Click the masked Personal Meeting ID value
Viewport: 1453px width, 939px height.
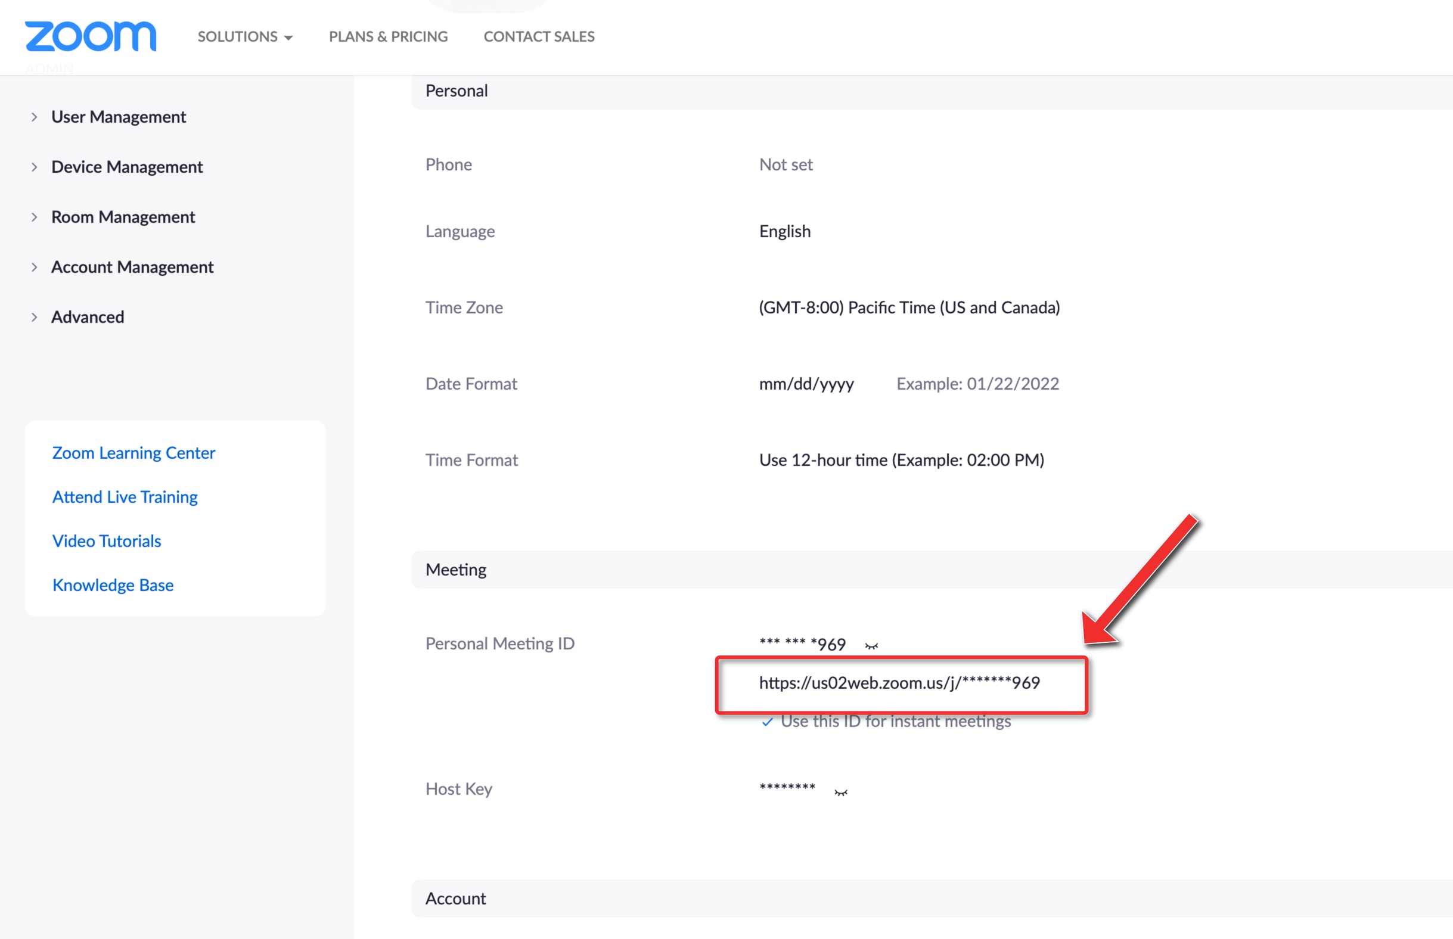(x=802, y=643)
